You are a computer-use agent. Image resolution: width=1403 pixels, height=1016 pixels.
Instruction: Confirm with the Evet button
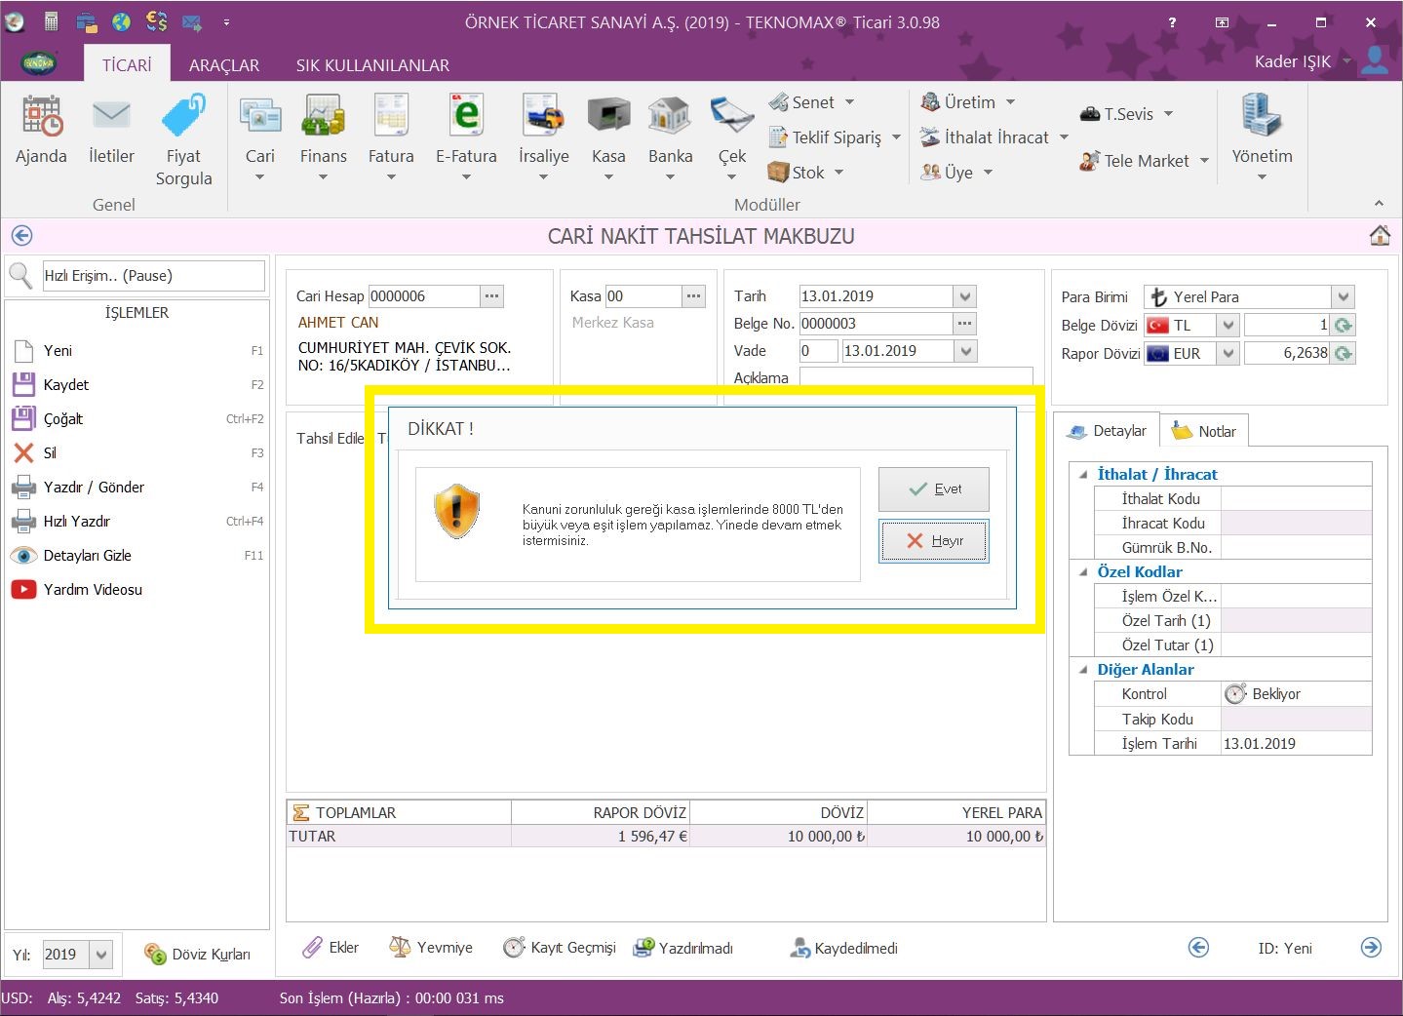click(933, 489)
